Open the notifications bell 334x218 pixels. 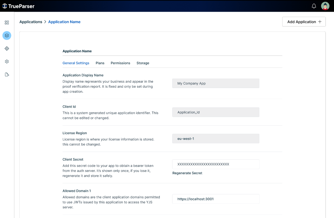(314, 6)
